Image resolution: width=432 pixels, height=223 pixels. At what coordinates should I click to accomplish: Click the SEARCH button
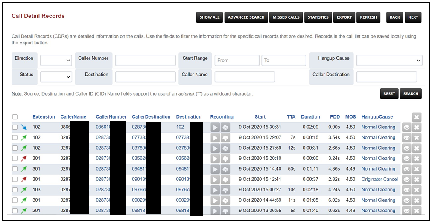click(411, 94)
